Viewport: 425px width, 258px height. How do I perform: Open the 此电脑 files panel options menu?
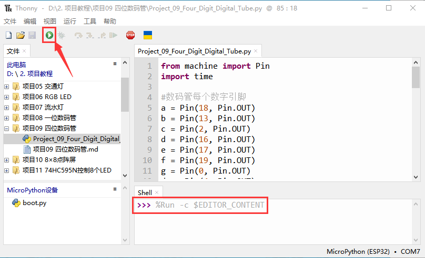[x=115, y=63]
